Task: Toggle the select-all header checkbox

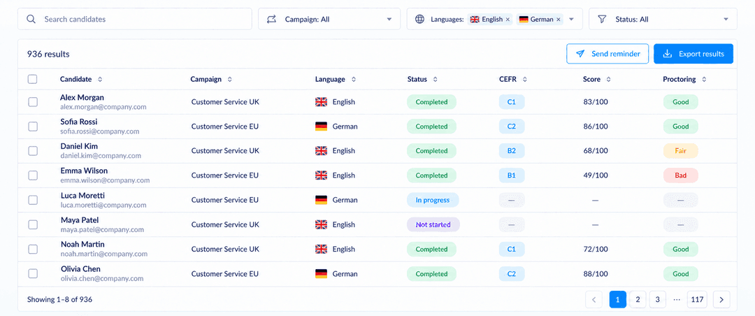Action: pos(32,79)
